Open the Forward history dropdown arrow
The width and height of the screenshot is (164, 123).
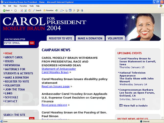[19, 10]
